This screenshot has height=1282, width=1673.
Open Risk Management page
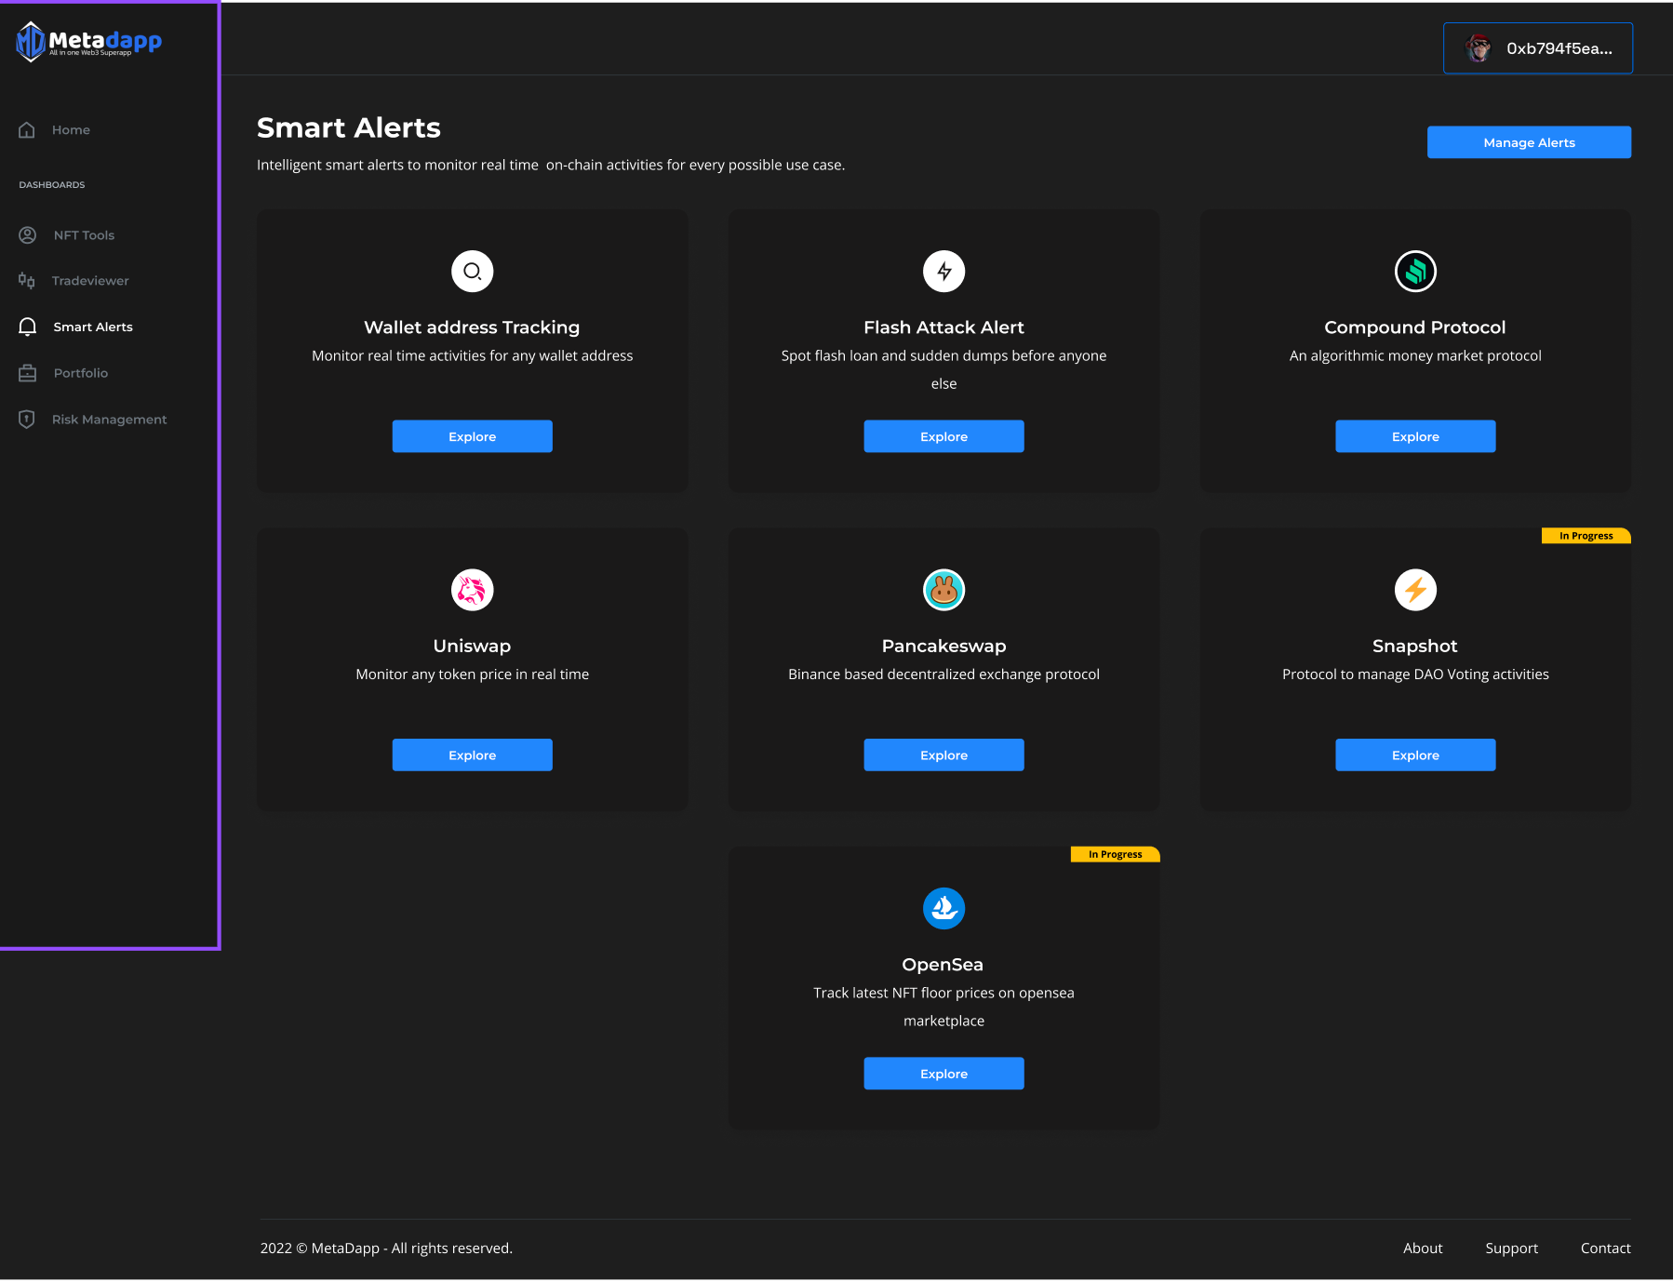[x=110, y=420]
